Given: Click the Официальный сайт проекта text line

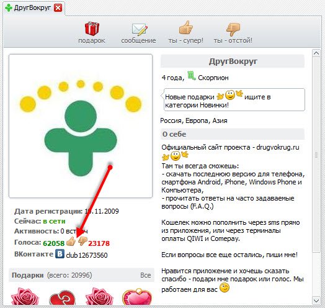Looking at the screenshot, I should pyautogui.click(x=230, y=147).
